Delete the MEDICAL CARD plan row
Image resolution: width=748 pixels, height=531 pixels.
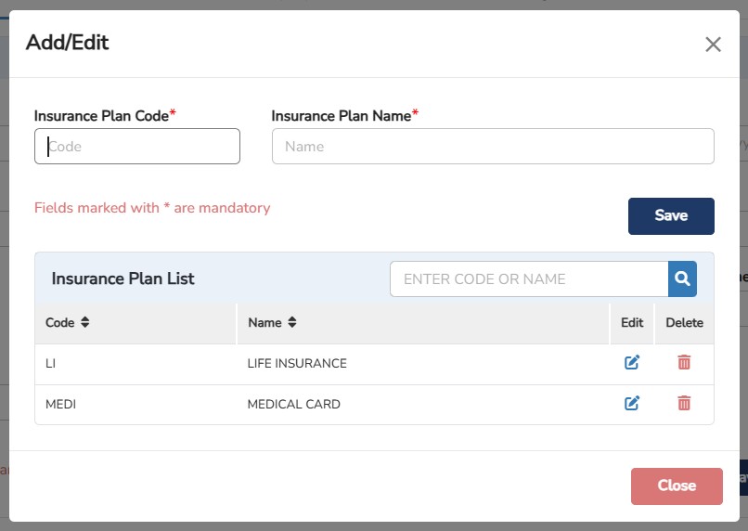pyautogui.click(x=684, y=403)
